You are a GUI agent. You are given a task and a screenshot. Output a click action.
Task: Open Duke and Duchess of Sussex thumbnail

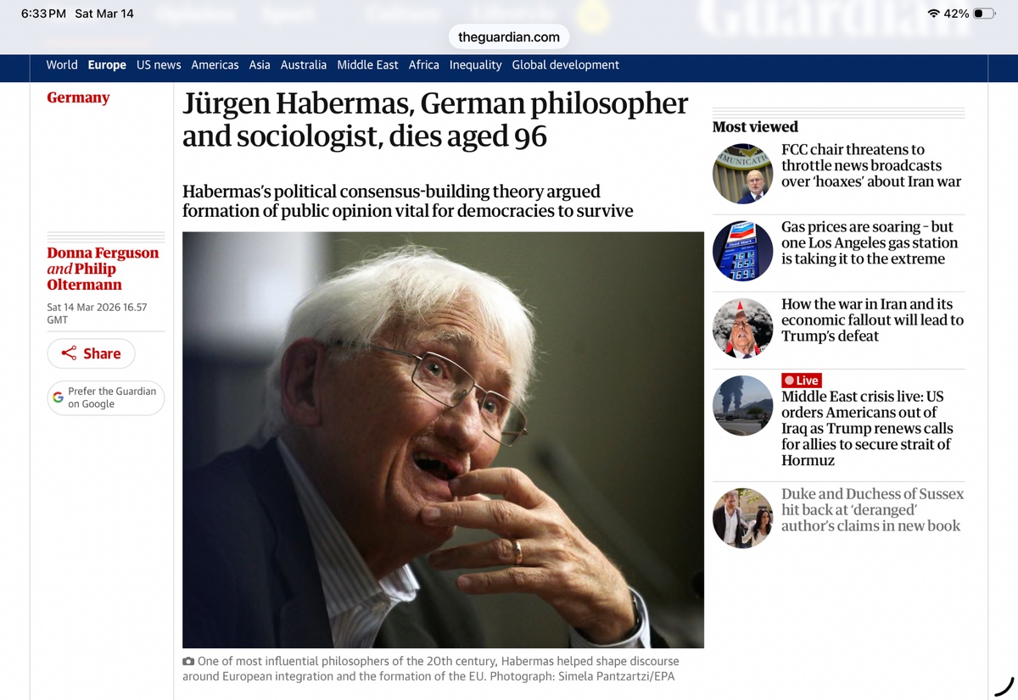742,518
